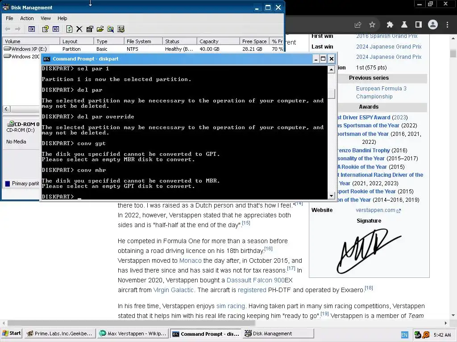Open the Chrome profile avatar icon
The image size is (457, 342).
(x=433, y=25)
